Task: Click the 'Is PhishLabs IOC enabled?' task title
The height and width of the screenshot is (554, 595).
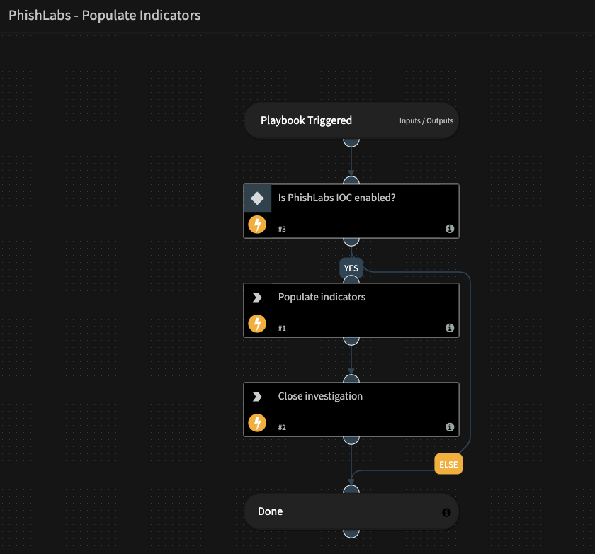Action: point(336,198)
